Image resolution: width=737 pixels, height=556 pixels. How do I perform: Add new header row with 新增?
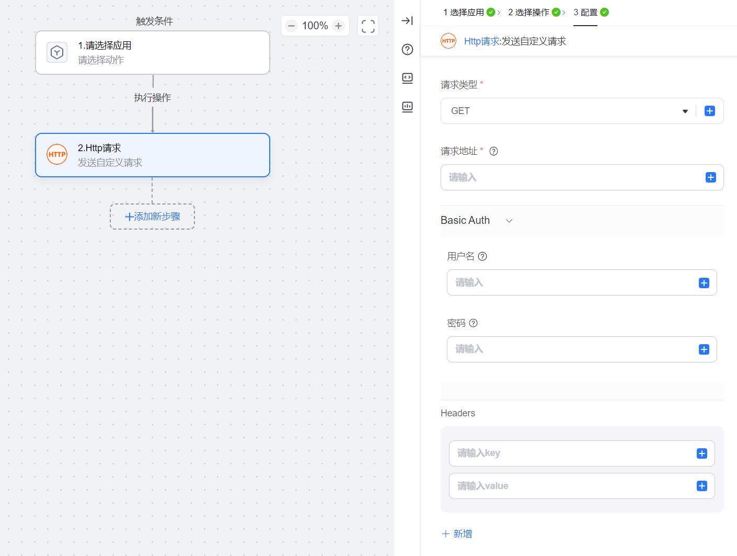click(x=457, y=534)
